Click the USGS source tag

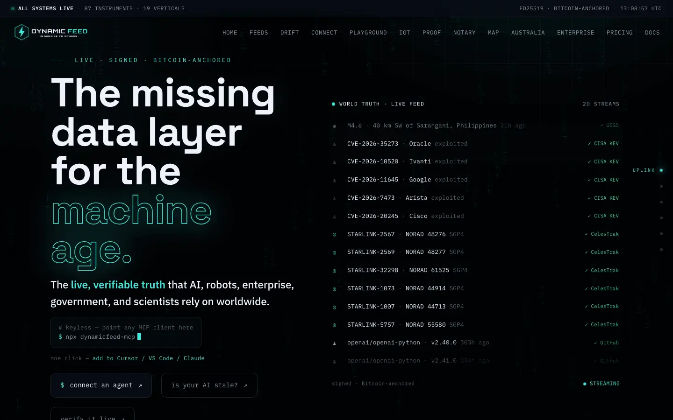pos(609,126)
